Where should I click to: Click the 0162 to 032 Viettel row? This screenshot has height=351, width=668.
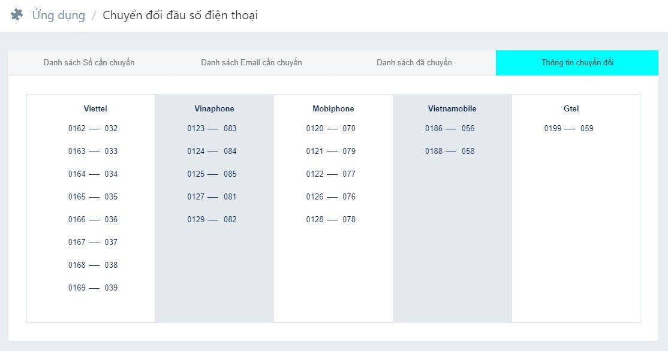click(x=93, y=129)
